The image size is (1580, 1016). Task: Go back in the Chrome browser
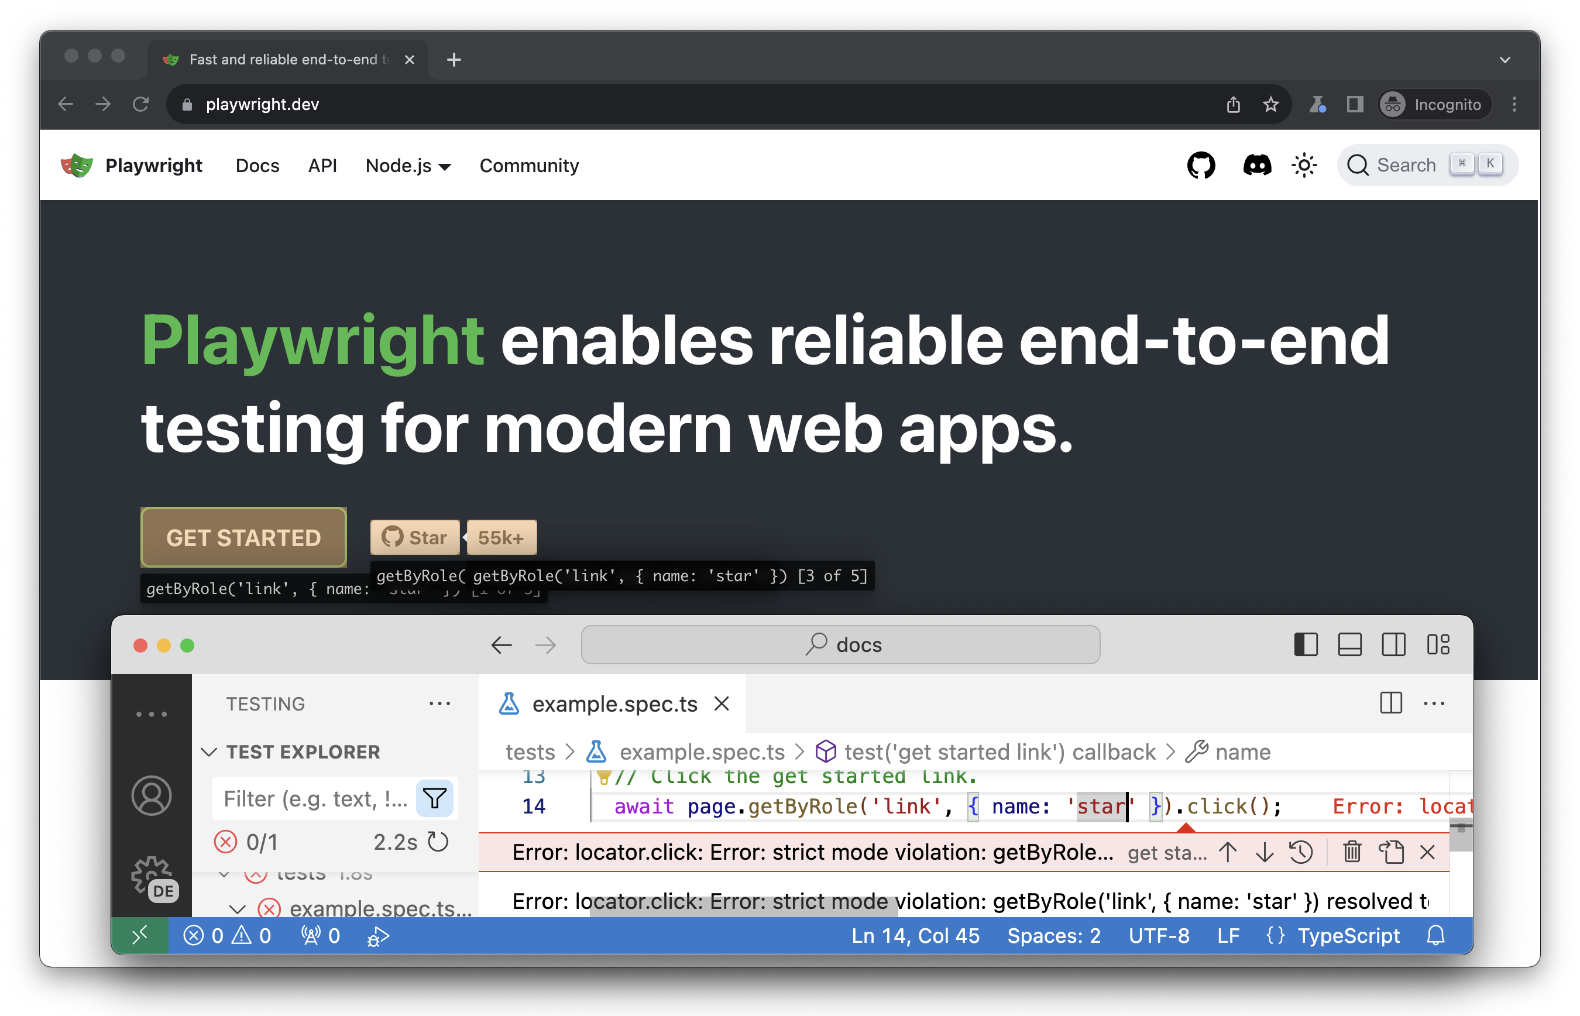(64, 104)
